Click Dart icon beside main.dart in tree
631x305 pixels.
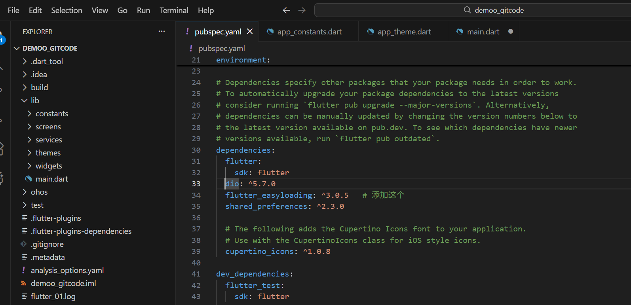29,179
